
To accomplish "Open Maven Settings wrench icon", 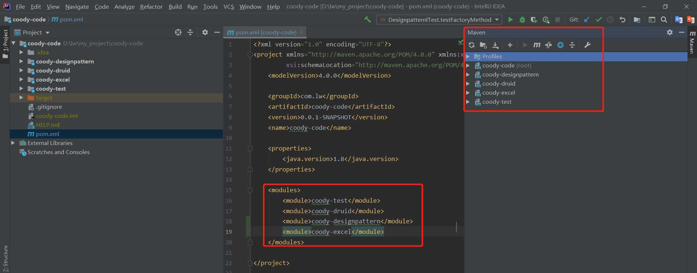I will [x=587, y=45].
